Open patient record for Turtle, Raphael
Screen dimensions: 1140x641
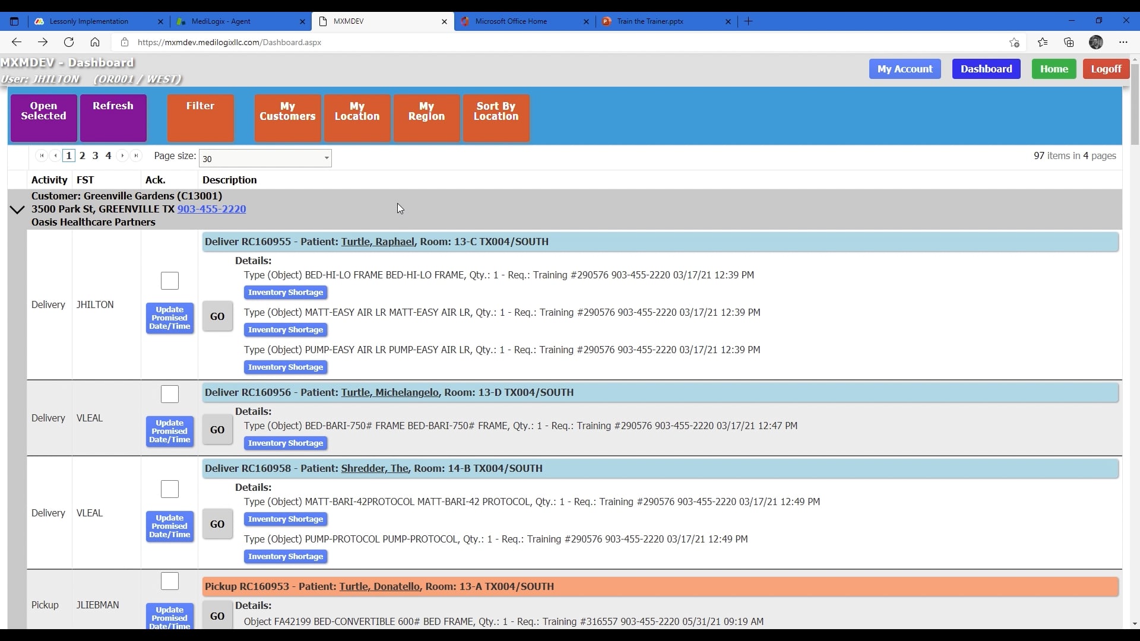tap(379, 241)
